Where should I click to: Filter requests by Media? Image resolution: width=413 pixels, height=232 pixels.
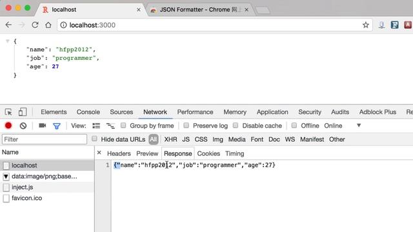(237, 139)
